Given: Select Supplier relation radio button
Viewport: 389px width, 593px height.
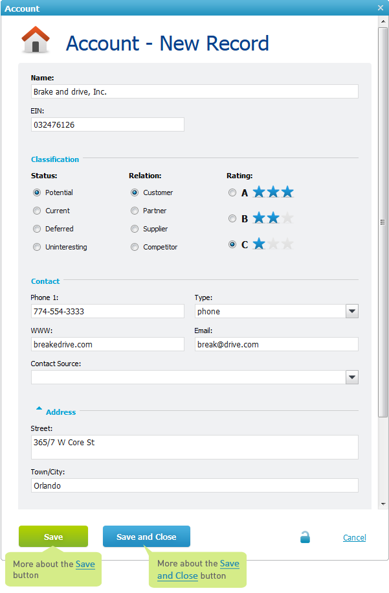Looking at the screenshot, I should (x=135, y=229).
